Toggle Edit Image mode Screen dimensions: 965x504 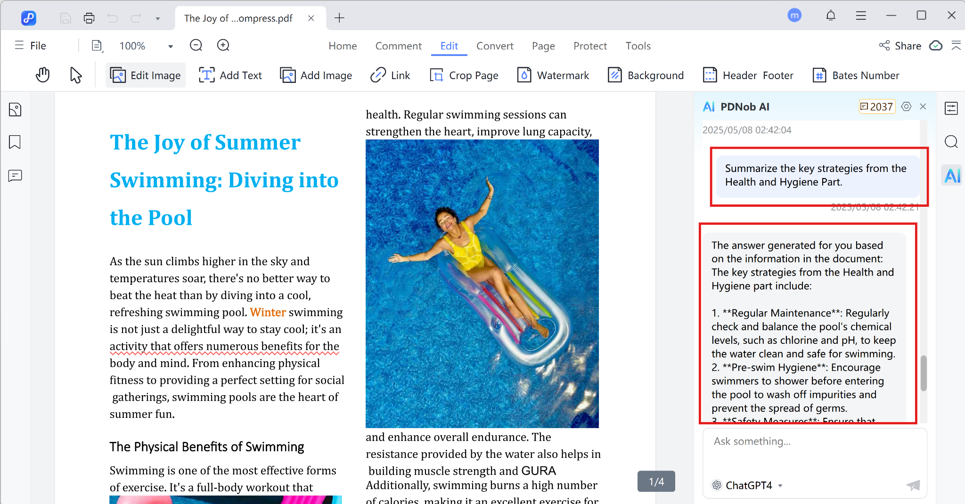pos(146,75)
